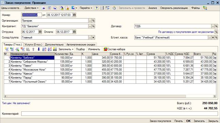Expand arrow next to create-based-on icon
The image size is (220, 123).
[x=77, y=8]
